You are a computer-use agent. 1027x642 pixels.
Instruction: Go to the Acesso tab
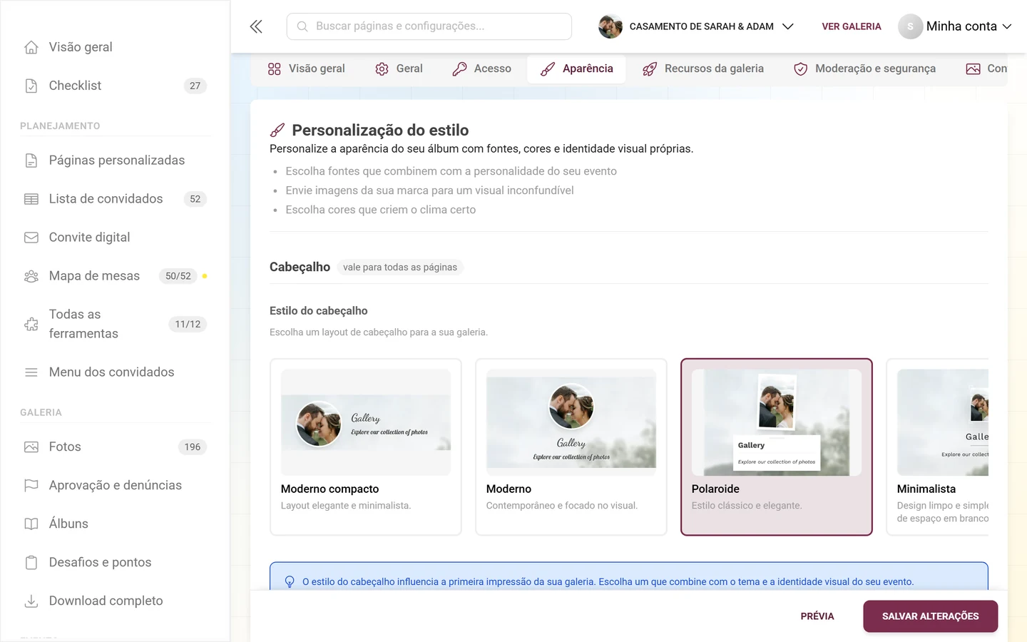point(482,69)
